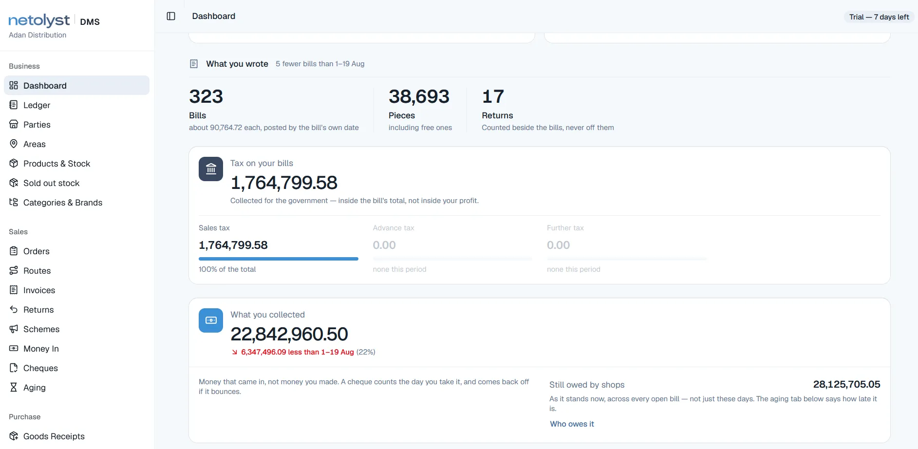
Task: Toggle the sidebar panel icon
Action: 171,16
